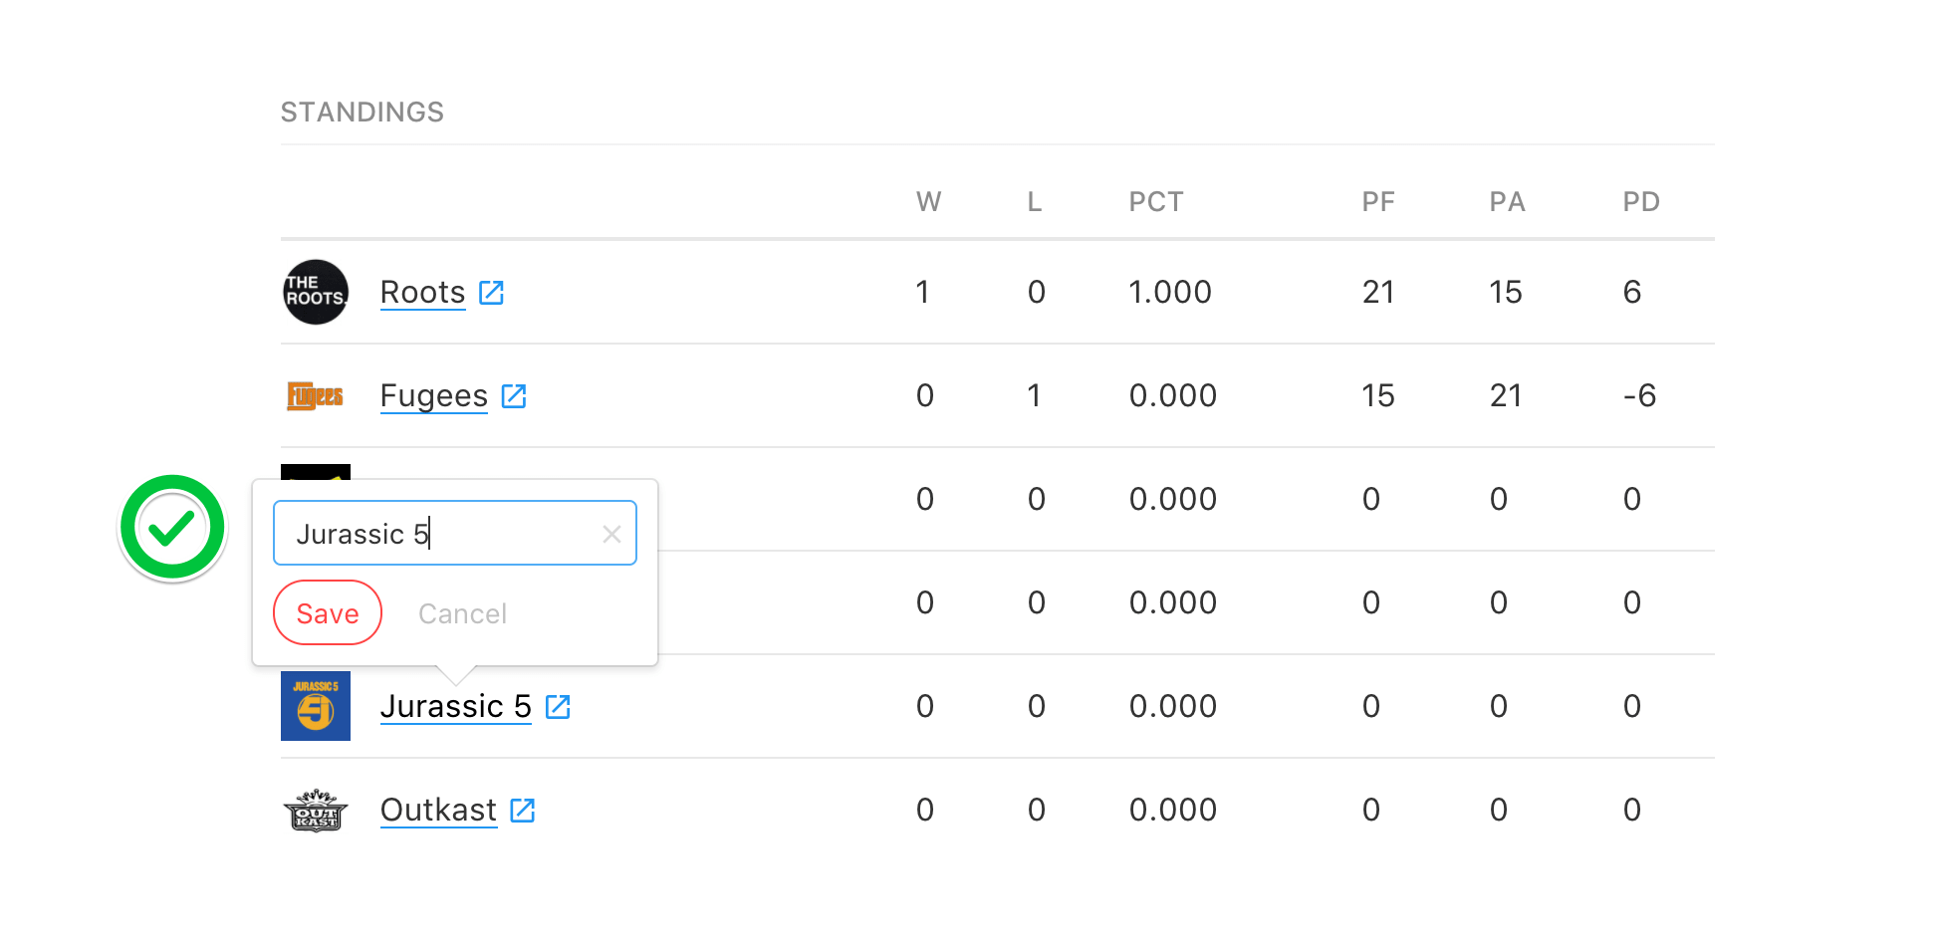
Task: Open the Outkast team link
Action: pos(438,811)
